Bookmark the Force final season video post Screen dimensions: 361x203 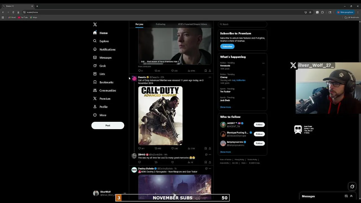[206, 71]
